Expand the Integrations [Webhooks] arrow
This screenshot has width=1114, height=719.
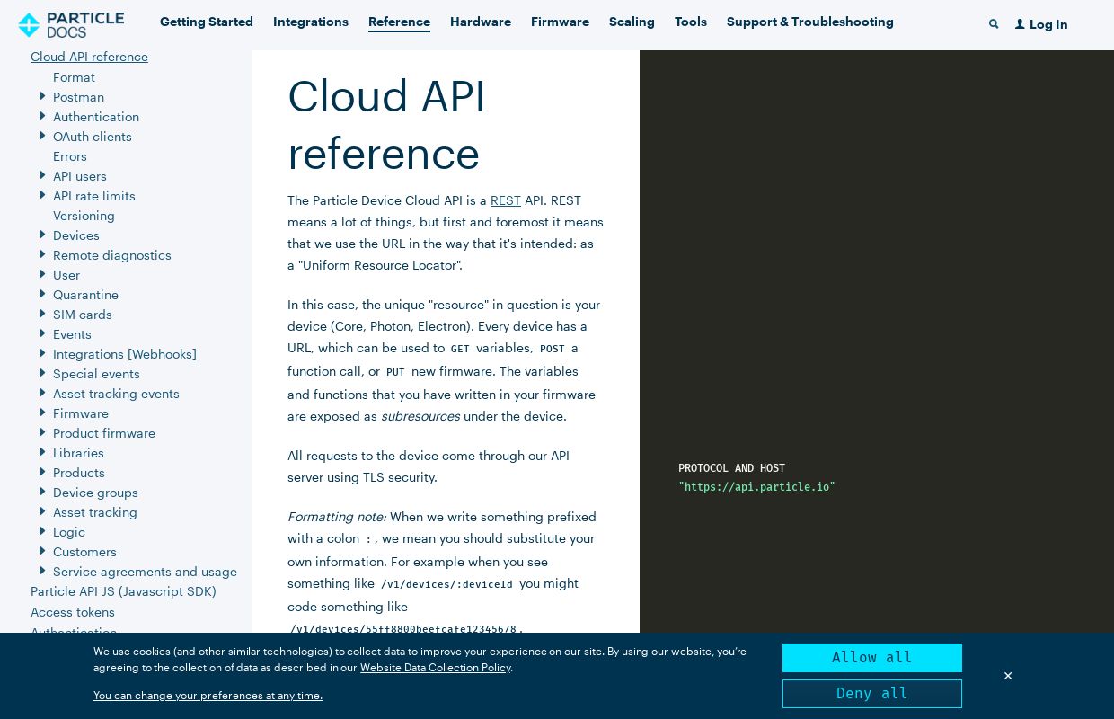[x=42, y=353]
